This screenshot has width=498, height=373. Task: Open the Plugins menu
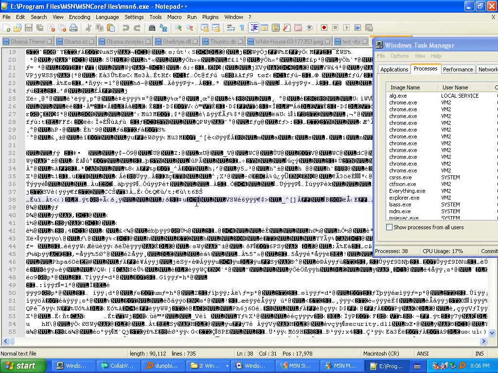[x=210, y=17]
